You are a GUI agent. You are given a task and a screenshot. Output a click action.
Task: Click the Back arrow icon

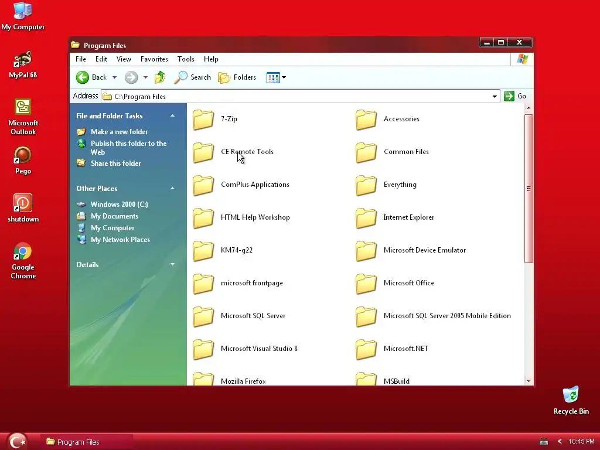(82, 77)
